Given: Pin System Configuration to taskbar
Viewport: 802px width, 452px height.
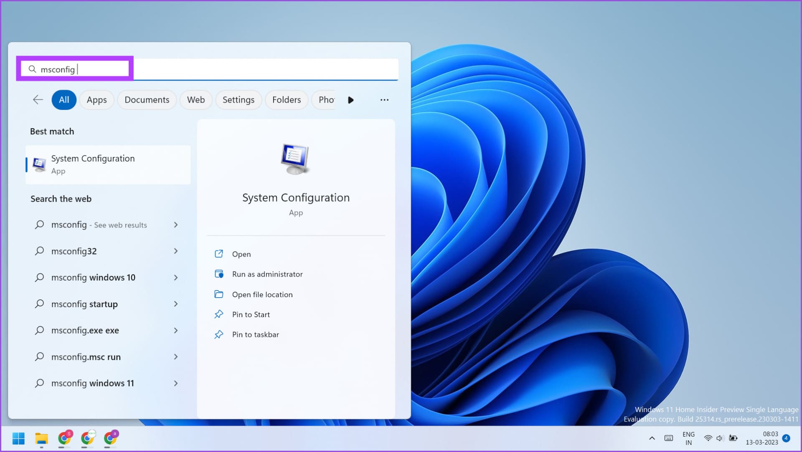Looking at the screenshot, I should pyautogui.click(x=256, y=334).
